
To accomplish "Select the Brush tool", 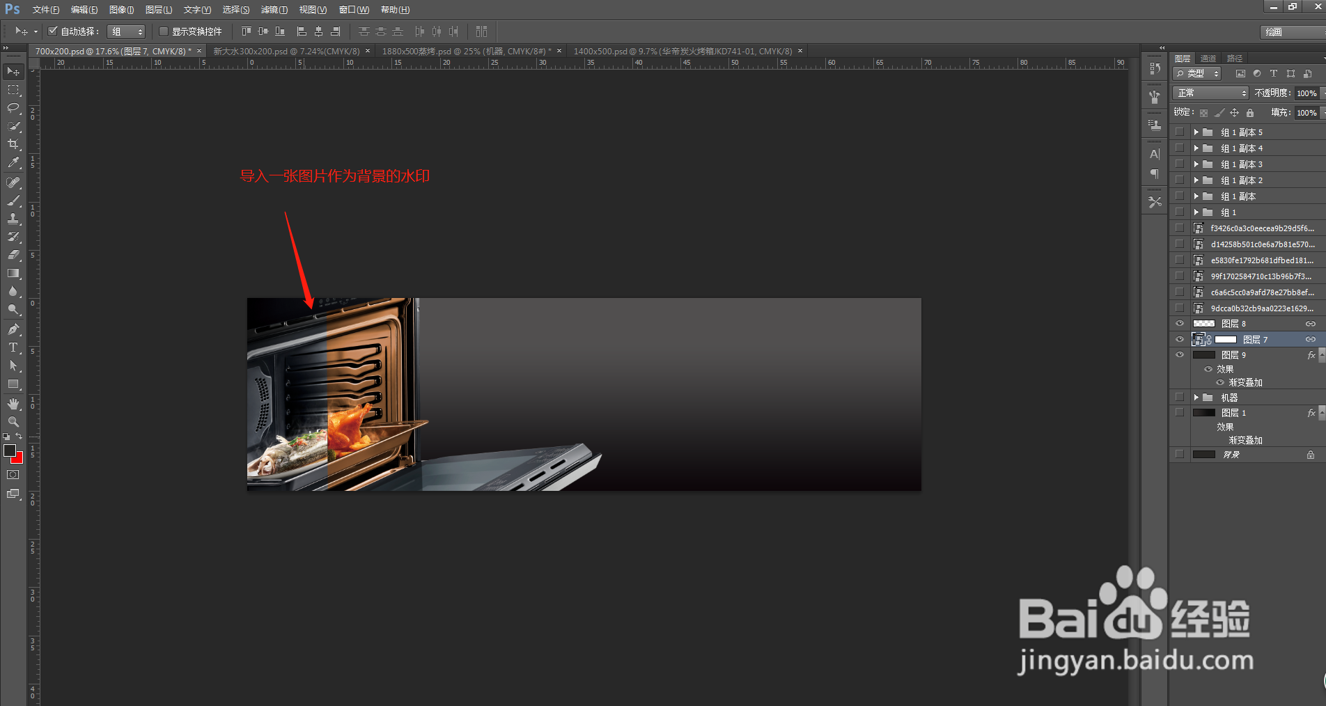I will coord(13,201).
